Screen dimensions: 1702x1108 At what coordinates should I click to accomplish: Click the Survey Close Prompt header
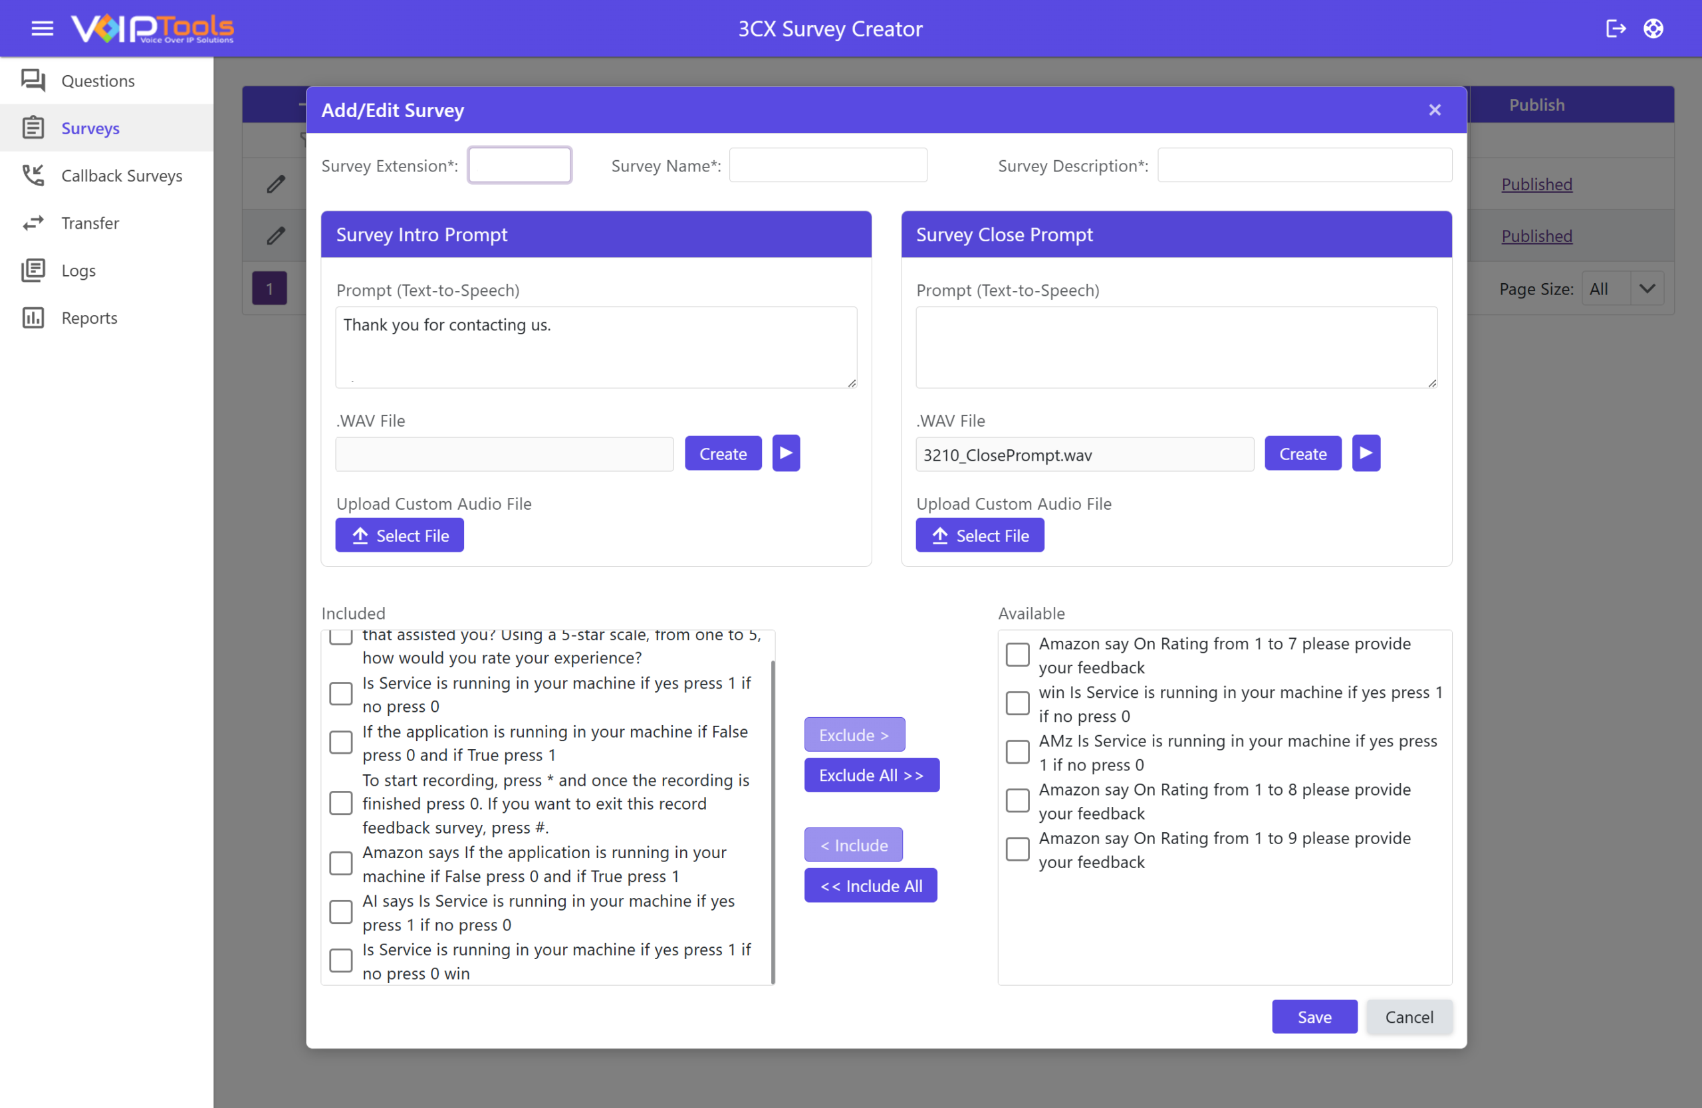1176,235
